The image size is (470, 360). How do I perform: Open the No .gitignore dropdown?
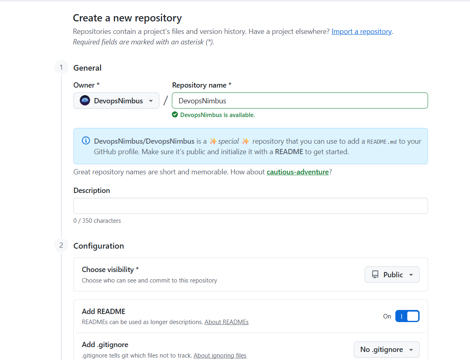click(x=386, y=350)
